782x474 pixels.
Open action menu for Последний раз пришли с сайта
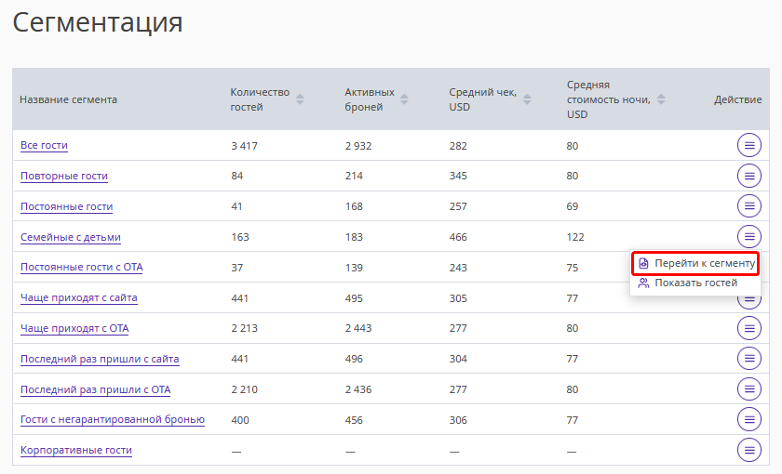point(749,359)
